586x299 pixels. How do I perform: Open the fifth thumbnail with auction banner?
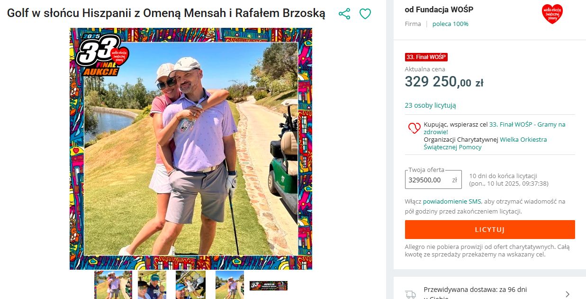[269, 285]
